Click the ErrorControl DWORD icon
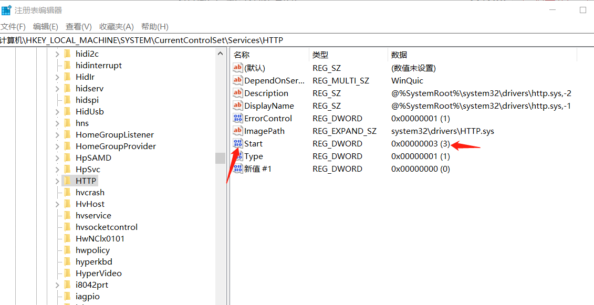The width and height of the screenshot is (594, 305). pos(237,118)
